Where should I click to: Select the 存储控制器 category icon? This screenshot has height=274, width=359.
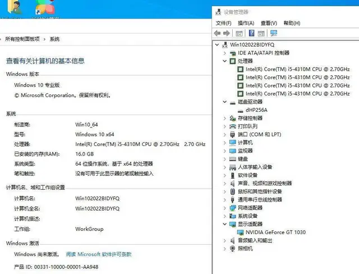(x=233, y=118)
